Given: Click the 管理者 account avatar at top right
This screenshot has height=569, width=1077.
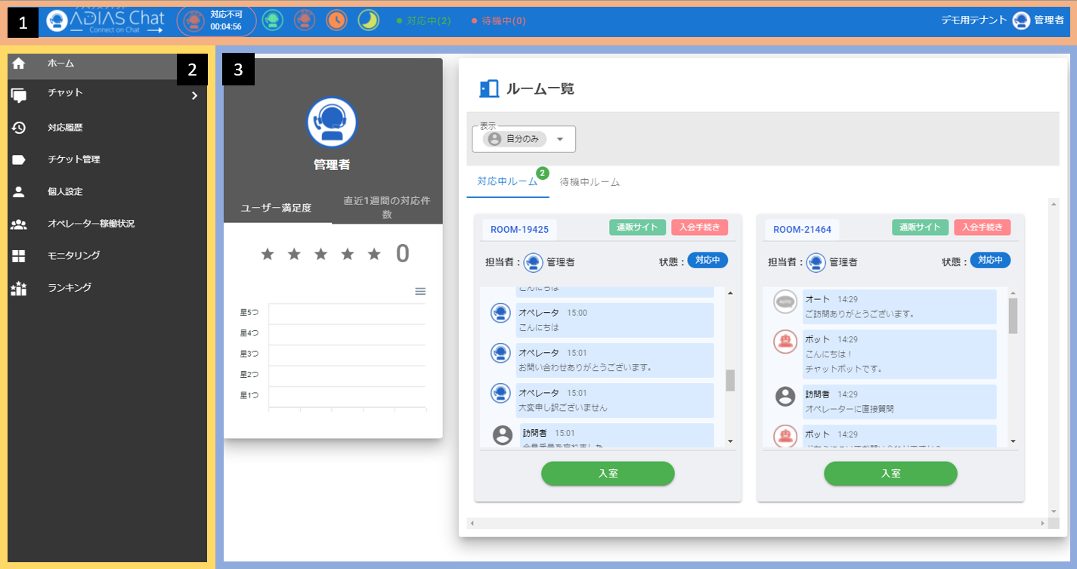Looking at the screenshot, I should pyautogui.click(x=1021, y=21).
